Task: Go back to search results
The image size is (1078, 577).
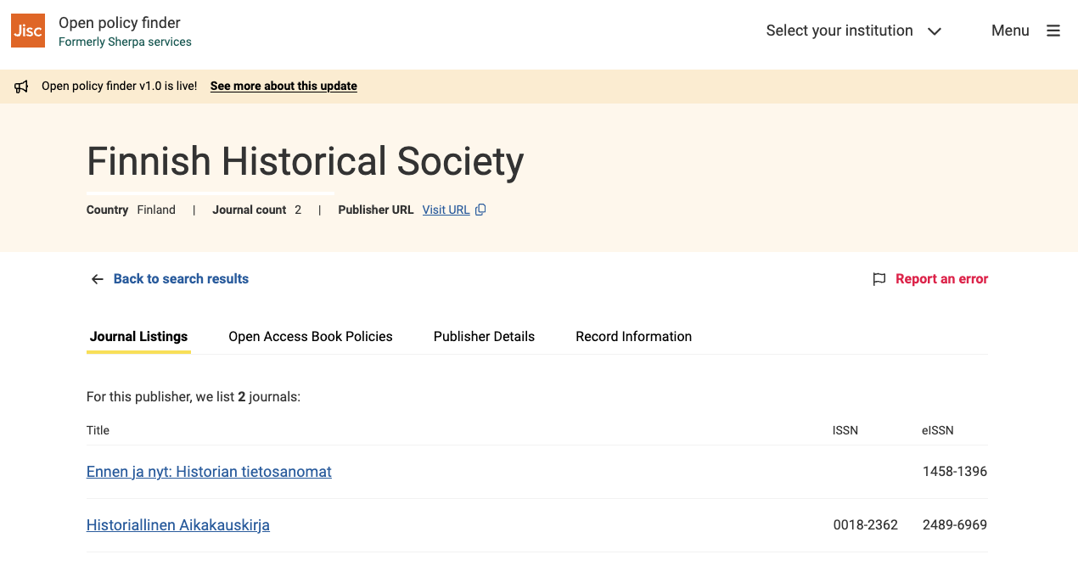Action: [181, 279]
